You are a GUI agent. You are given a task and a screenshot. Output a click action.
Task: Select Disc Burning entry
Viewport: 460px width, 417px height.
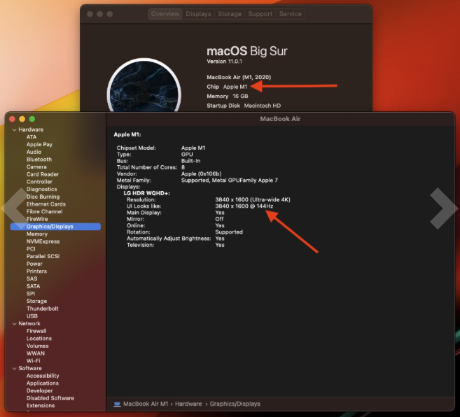coord(43,197)
